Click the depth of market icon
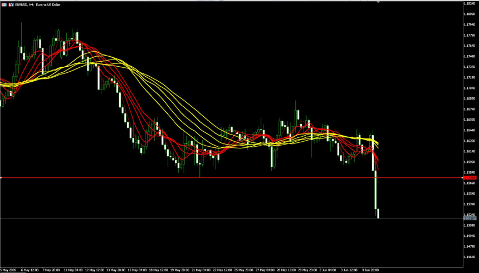 (11, 5)
